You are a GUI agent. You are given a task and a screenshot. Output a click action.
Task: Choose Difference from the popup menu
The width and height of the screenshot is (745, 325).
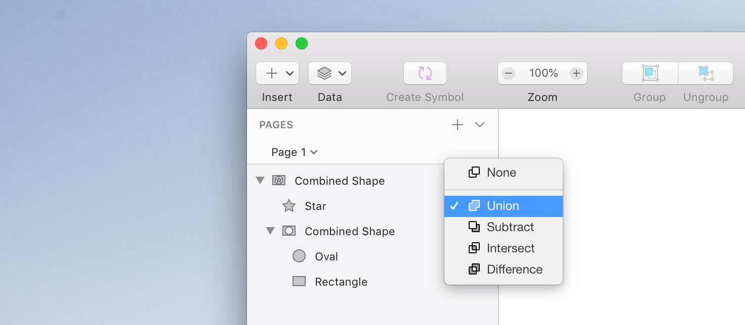pos(514,269)
